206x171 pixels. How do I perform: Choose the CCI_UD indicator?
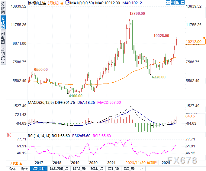point(113,169)
